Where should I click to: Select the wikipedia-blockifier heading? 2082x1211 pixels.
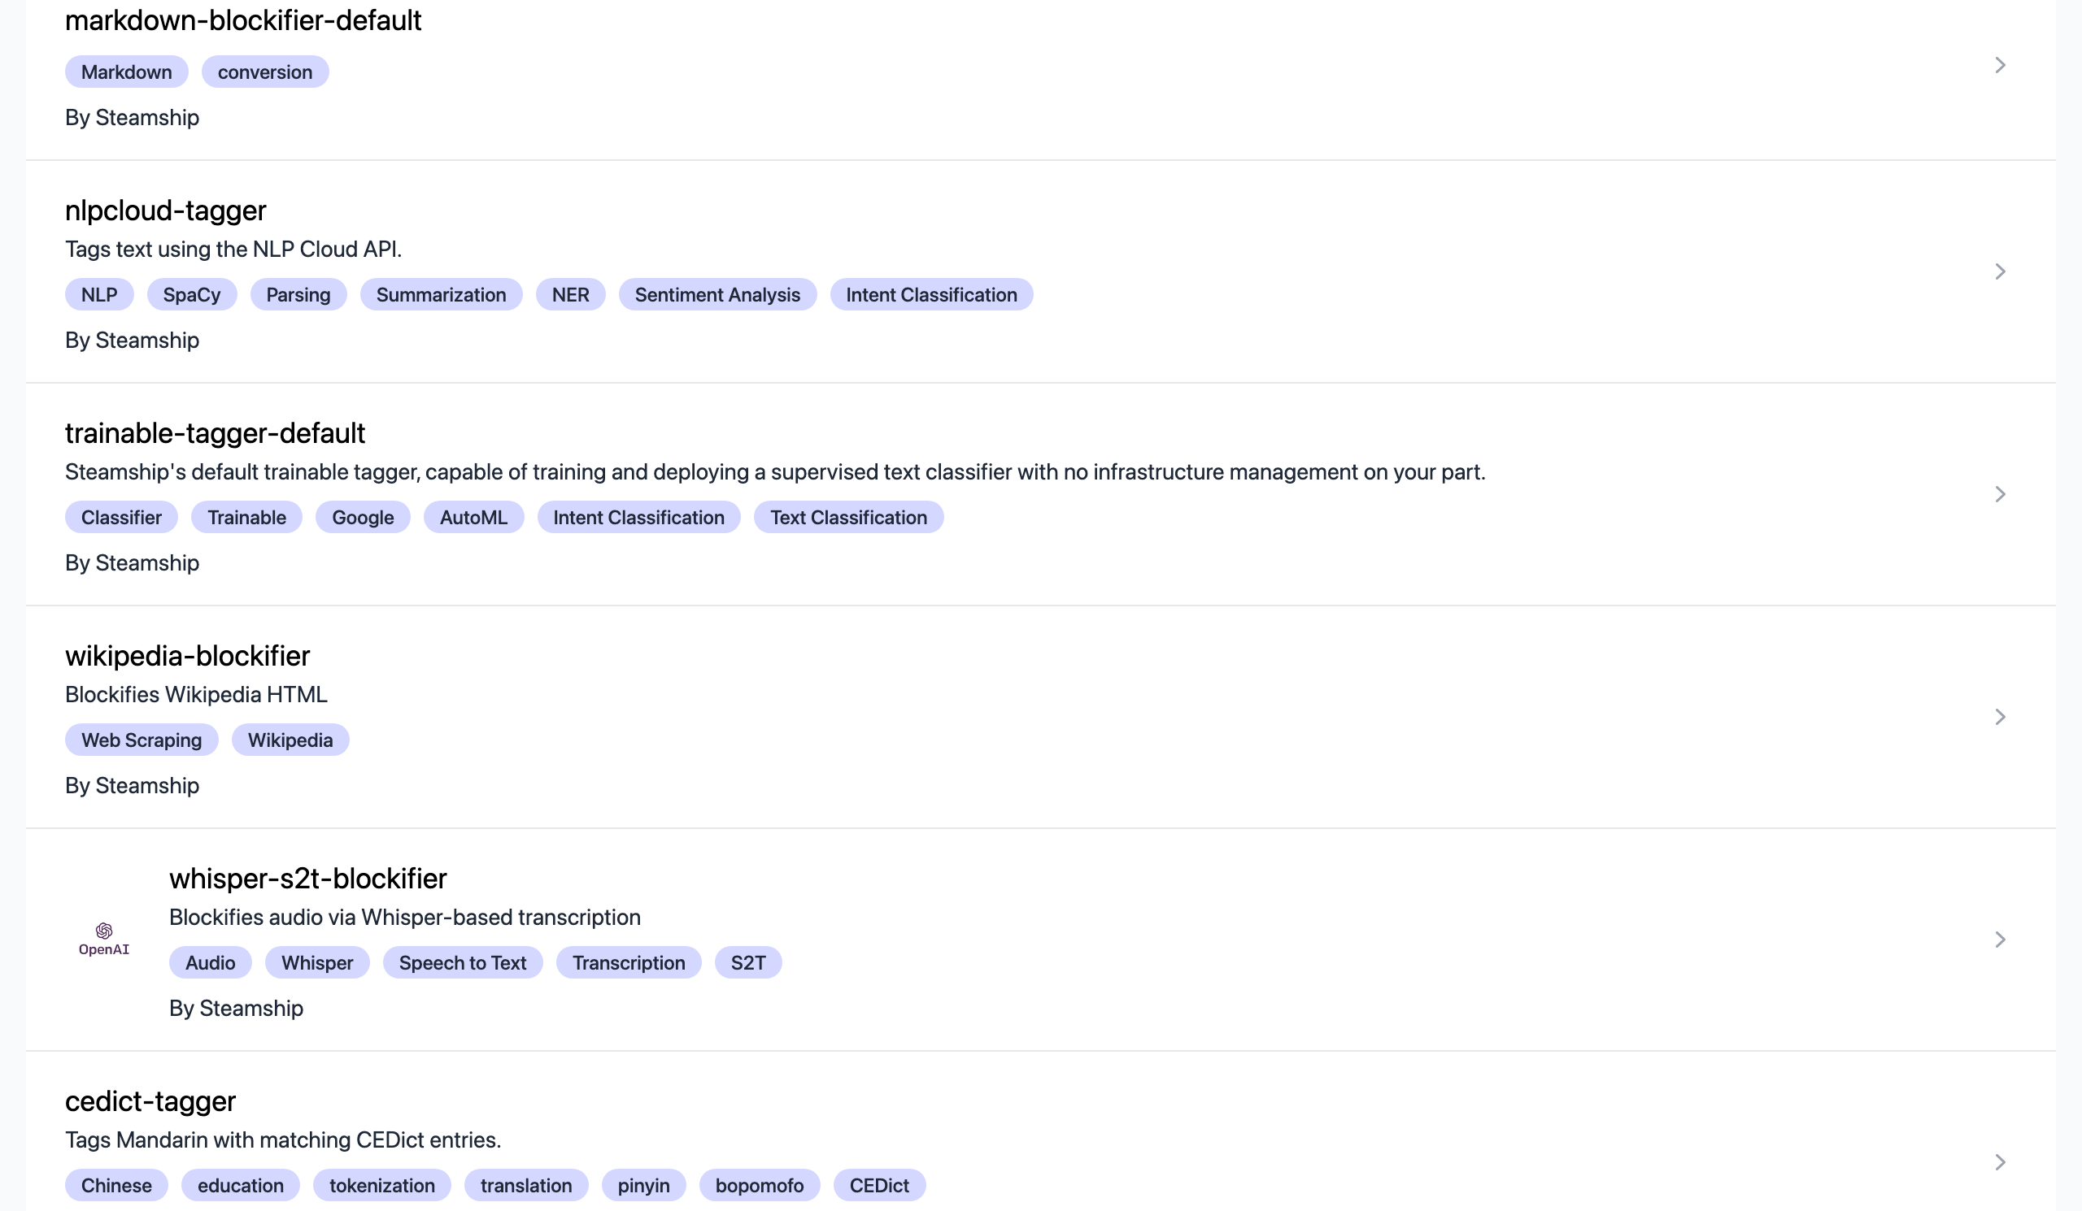188,655
